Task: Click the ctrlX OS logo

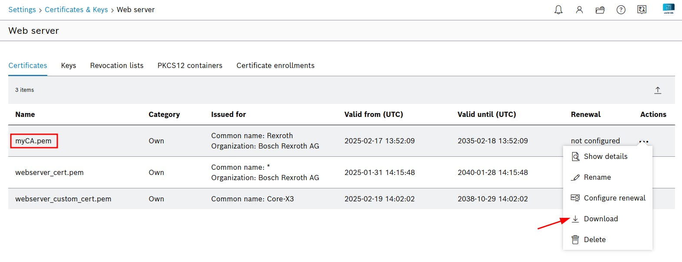Action: tap(669, 9)
